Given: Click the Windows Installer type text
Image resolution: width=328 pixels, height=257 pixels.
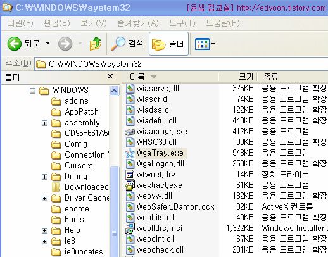Looking at the screenshot, I should tap(293, 228).
